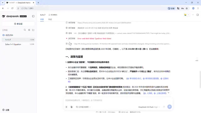Click the new folder icon beside 工作区
201x113 pixels.
(x=33, y=30)
